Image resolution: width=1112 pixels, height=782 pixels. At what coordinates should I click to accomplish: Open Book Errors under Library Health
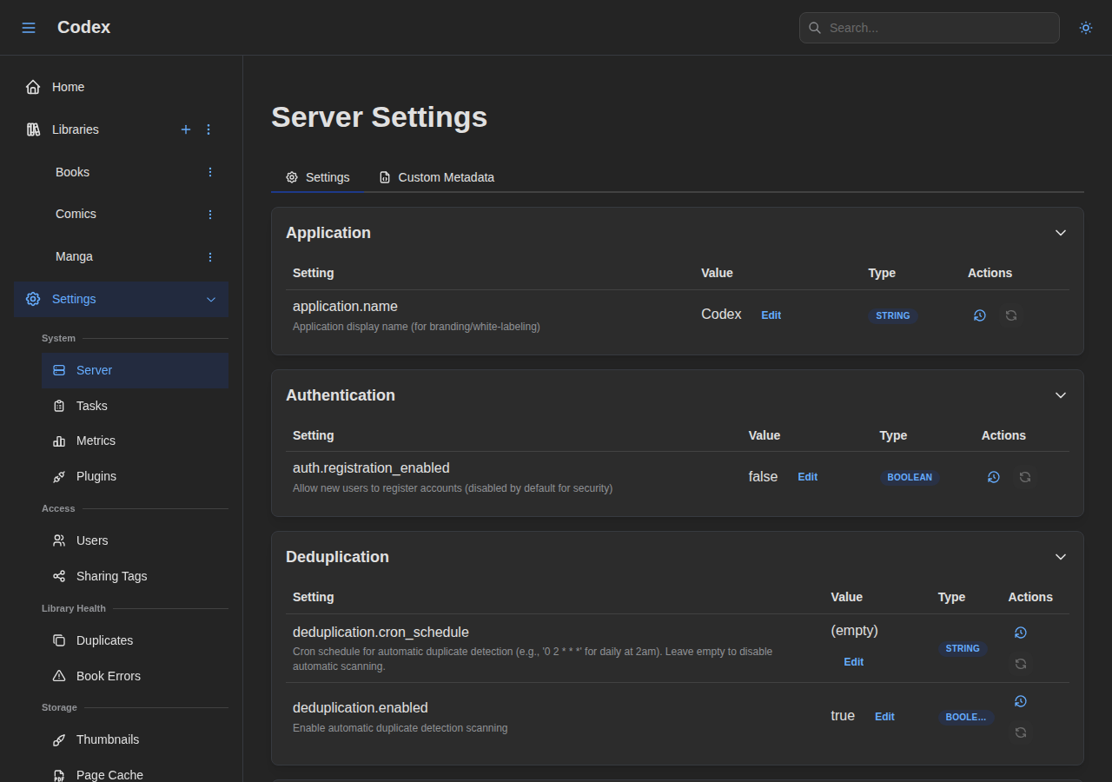(x=107, y=676)
